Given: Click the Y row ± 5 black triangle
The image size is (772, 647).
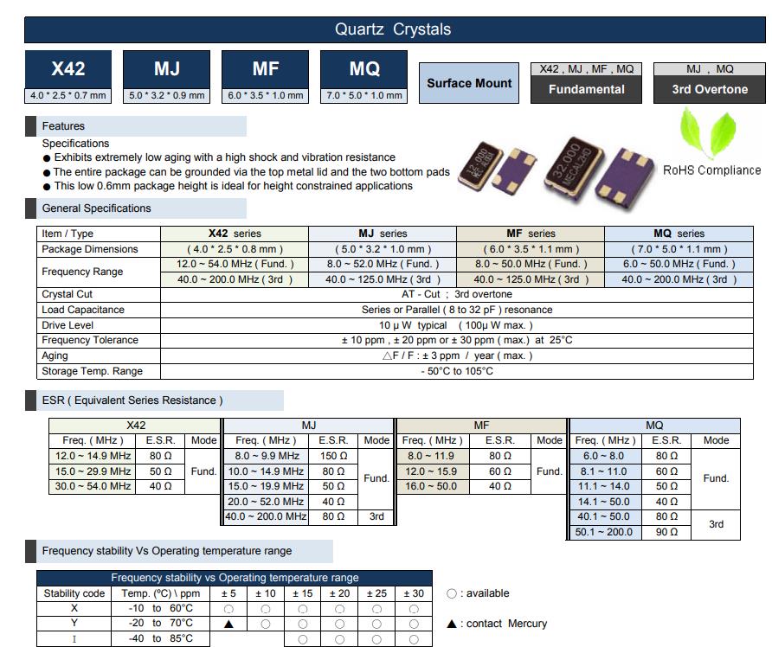Looking at the screenshot, I should tap(228, 624).
